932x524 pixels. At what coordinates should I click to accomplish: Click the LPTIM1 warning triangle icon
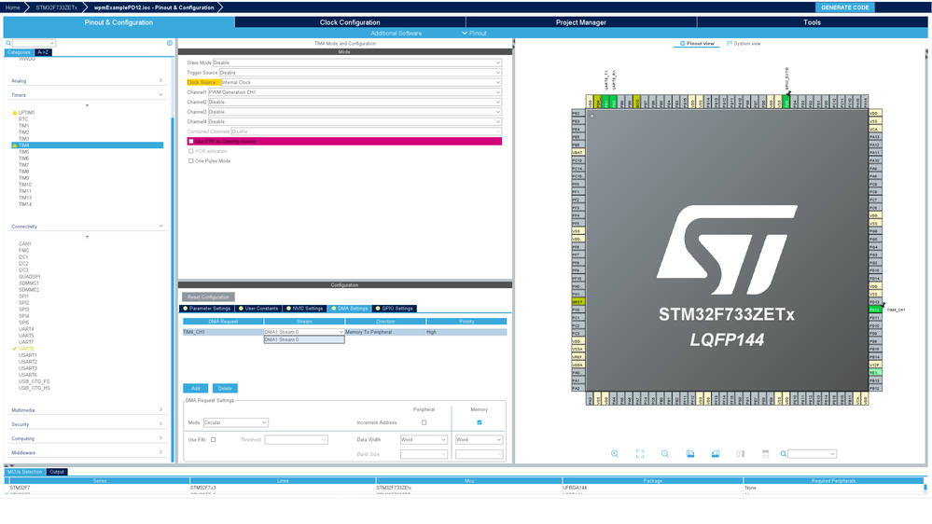click(15, 112)
